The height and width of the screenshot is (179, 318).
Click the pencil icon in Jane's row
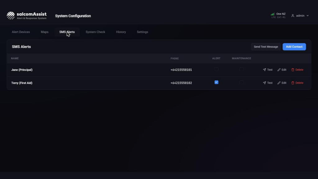coord(279,70)
